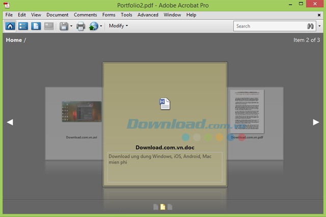
Task: Switch to the file list view icon
Action: pyautogui.click(x=23, y=26)
